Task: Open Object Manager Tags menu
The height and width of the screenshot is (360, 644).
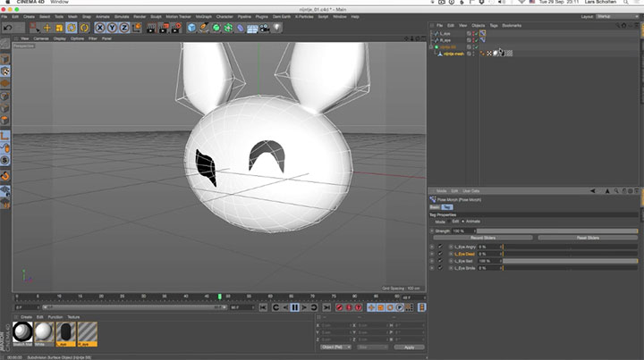Action: click(494, 25)
